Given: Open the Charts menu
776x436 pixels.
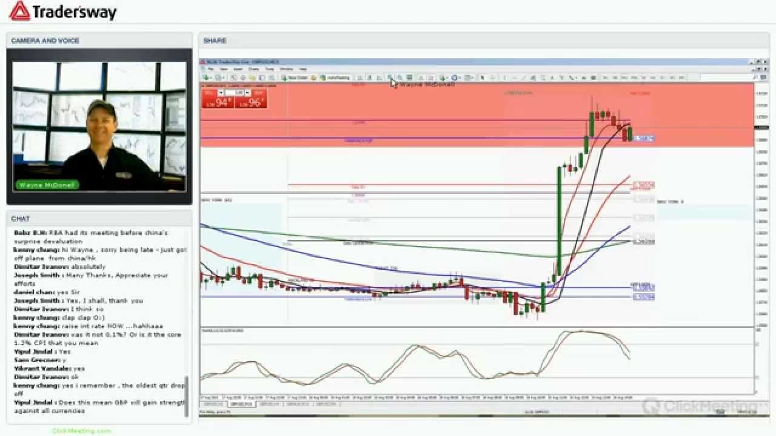Looking at the screenshot, I should [x=253, y=69].
